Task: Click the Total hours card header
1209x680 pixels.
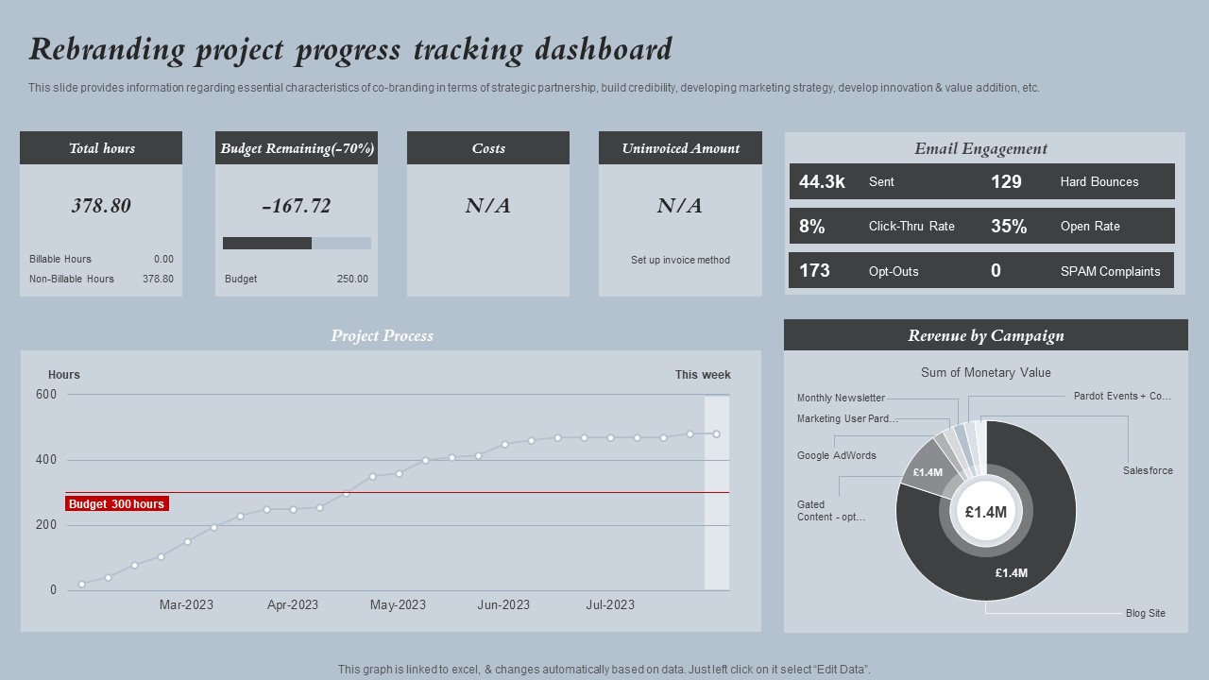Action: [101, 148]
